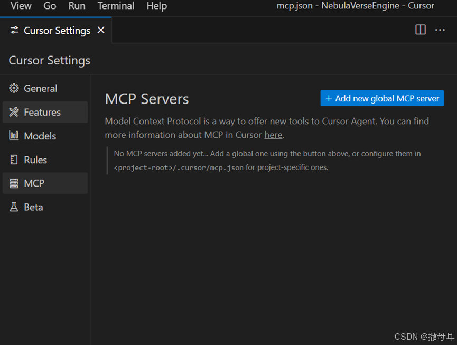Click the .cursor/mcp.json path text
457x345 pixels.
pyautogui.click(x=179, y=167)
